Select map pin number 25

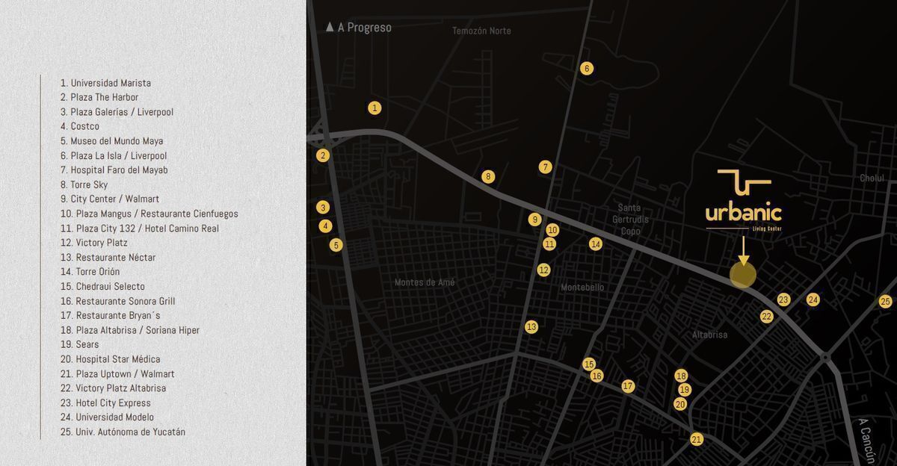886,302
